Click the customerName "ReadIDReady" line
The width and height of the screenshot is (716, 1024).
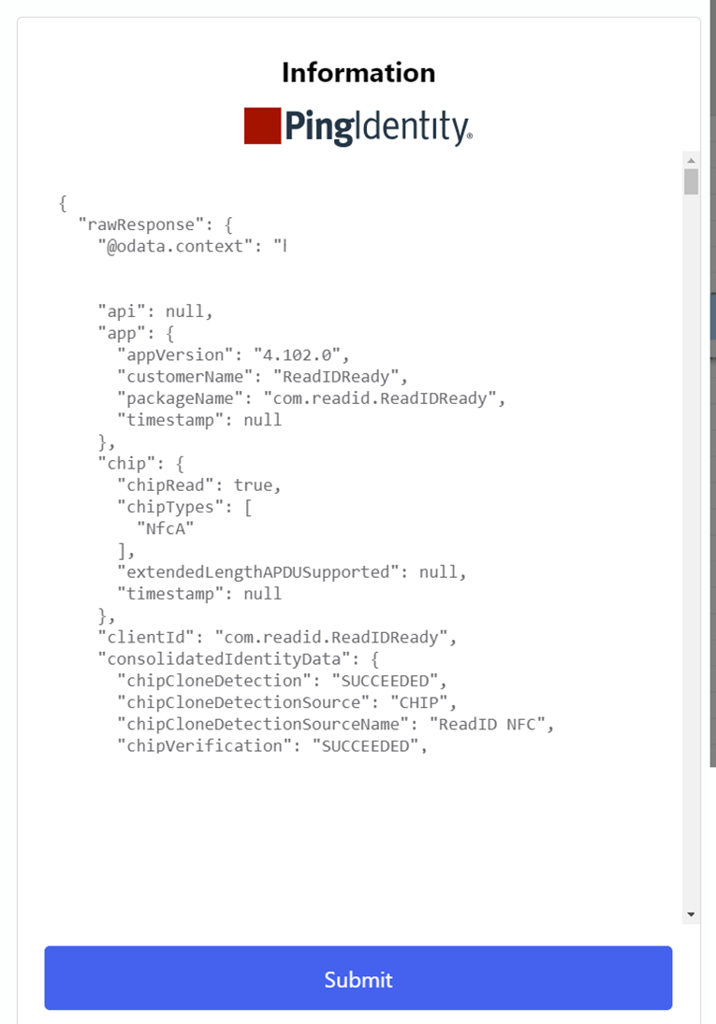(x=262, y=377)
